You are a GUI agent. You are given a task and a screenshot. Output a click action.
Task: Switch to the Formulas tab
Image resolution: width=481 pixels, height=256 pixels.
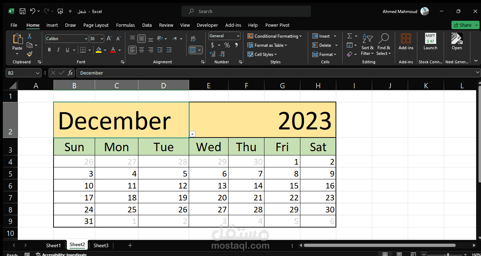[x=125, y=25]
